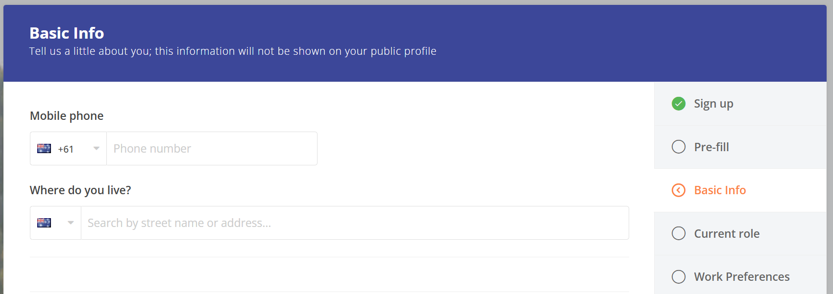Click the flag icon in the address country selector
This screenshot has height=294, width=833.
click(x=44, y=223)
